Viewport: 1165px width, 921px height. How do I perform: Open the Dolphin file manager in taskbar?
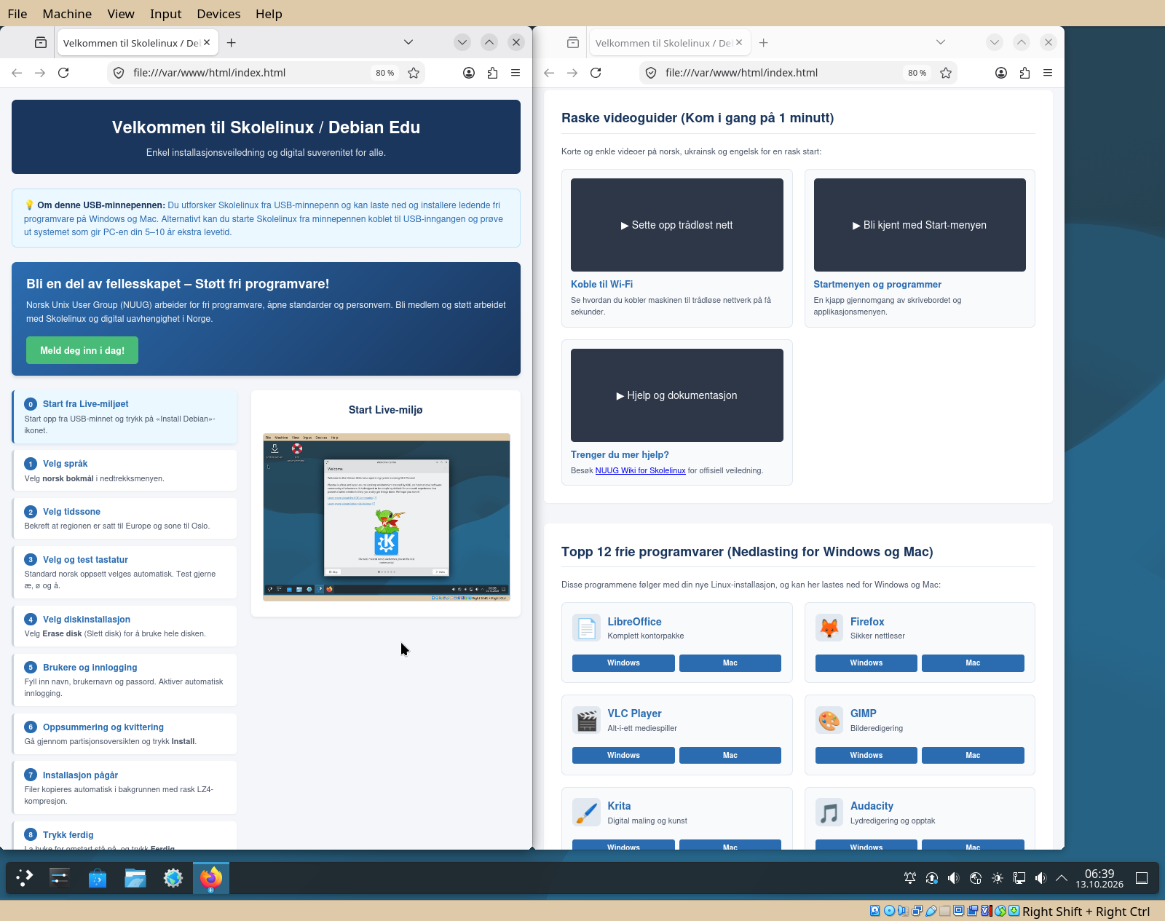click(x=135, y=878)
